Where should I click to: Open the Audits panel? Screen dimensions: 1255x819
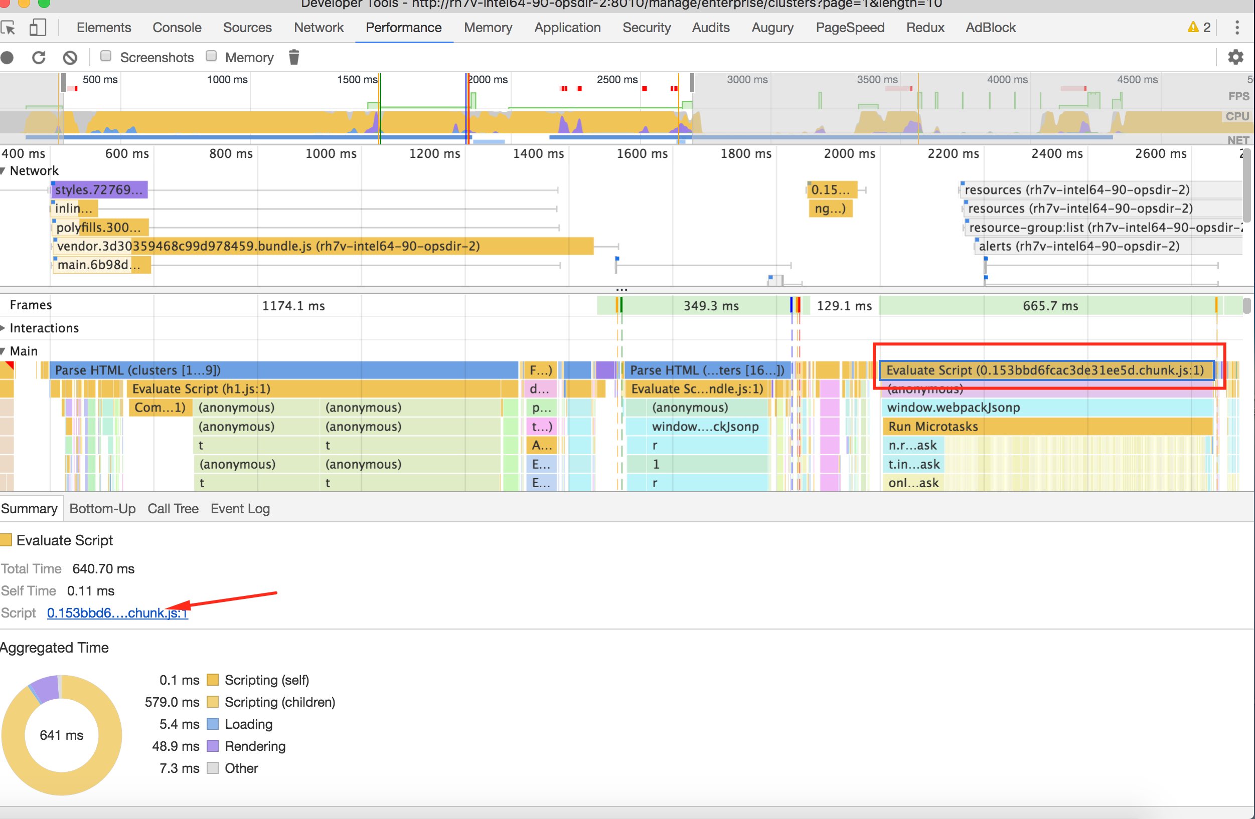(710, 28)
